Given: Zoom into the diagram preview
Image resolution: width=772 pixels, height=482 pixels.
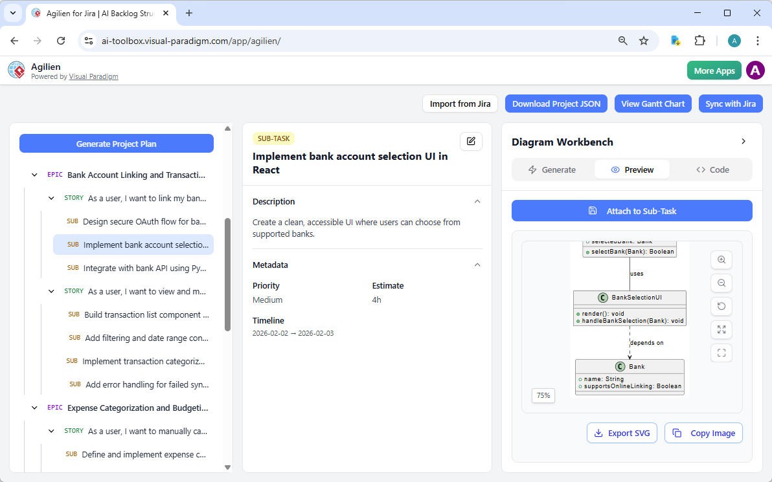Looking at the screenshot, I should [x=721, y=259].
